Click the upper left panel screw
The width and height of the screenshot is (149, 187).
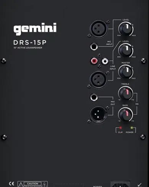click(x=3, y=61)
